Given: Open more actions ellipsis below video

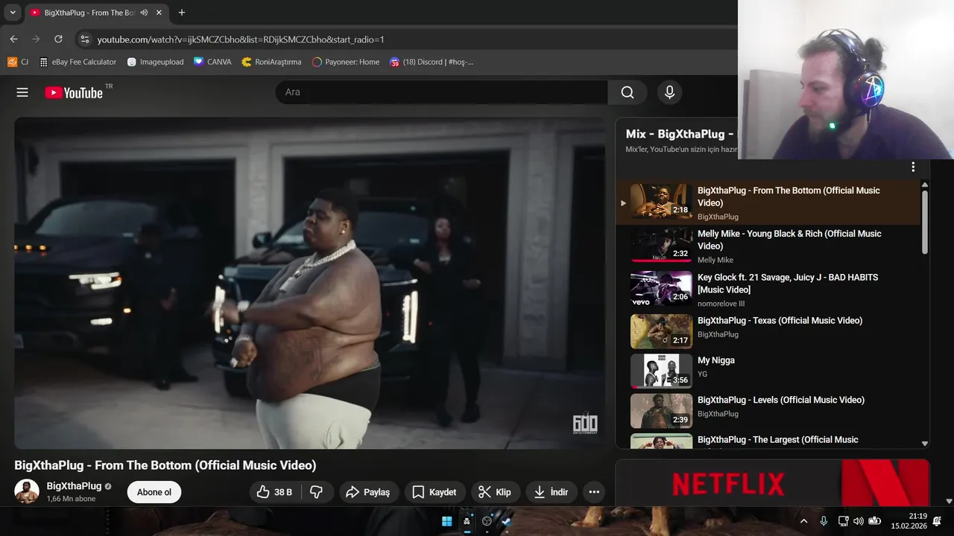Looking at the screenshot, I should pyautogui.click(x=593, y=492).
